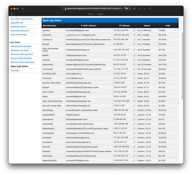Click the lookup icon next to 94.155.33.70
Screen dimensions: 192x175
tap(134, 55)
